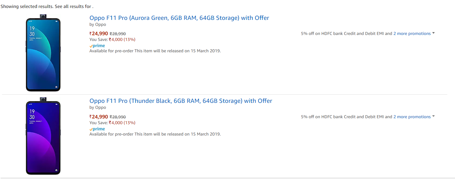Open the Aurora Green Oppo F11 Pro image
Screen dimensions: 455x179
point(43,53)
